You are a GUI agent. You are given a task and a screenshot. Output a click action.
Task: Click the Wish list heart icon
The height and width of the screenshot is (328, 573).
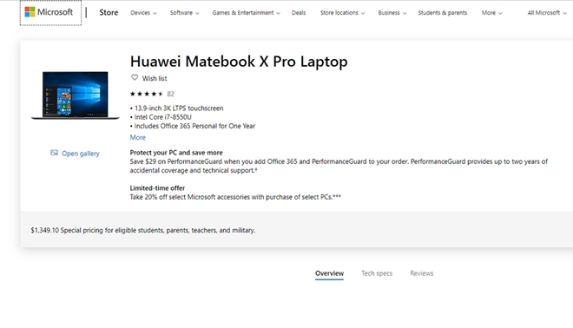coord(135,78)
